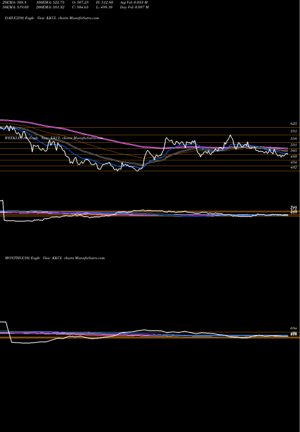Click the WEEKLY Eagle View chart title
The image size is (300, 432).
click(54, 138)
